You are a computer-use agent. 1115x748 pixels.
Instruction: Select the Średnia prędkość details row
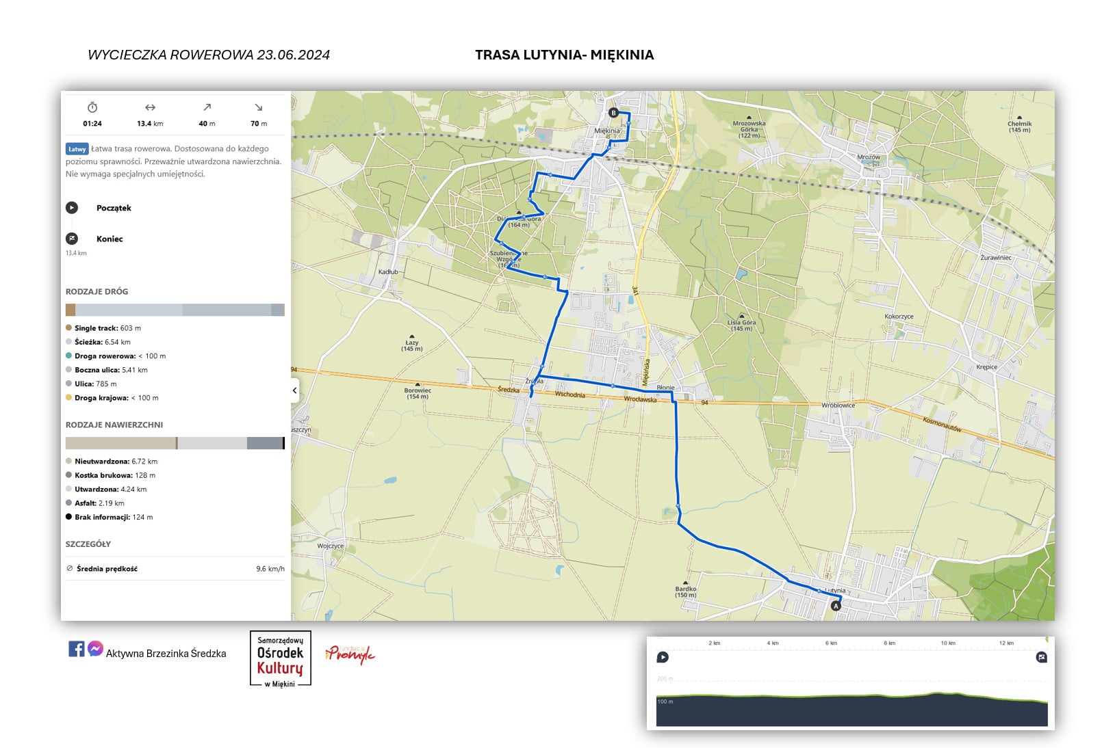175,569
